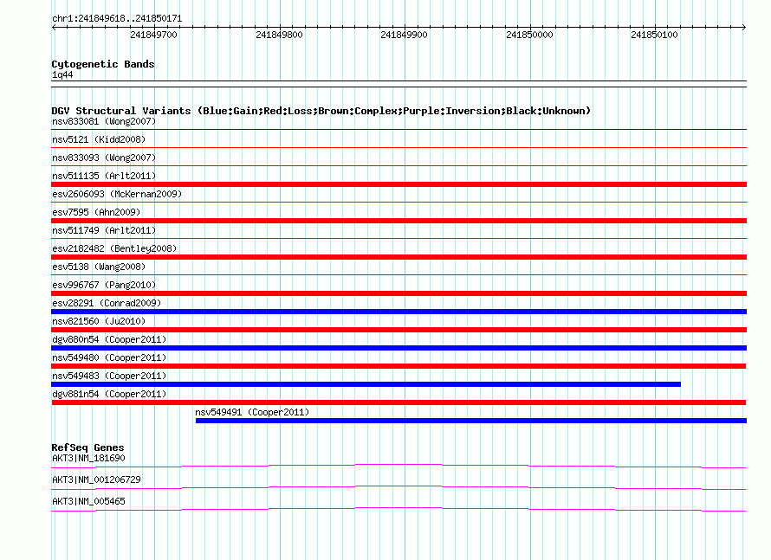Click the esv5138 (Wang2008) label
The width and height of the screenshot is (771, 560).
pos(99,267)
